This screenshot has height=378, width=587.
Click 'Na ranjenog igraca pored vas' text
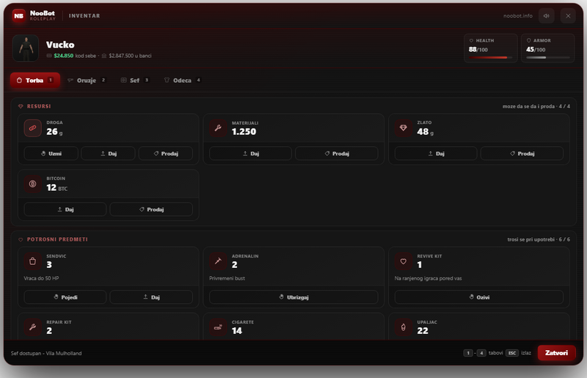pos(428,278)
